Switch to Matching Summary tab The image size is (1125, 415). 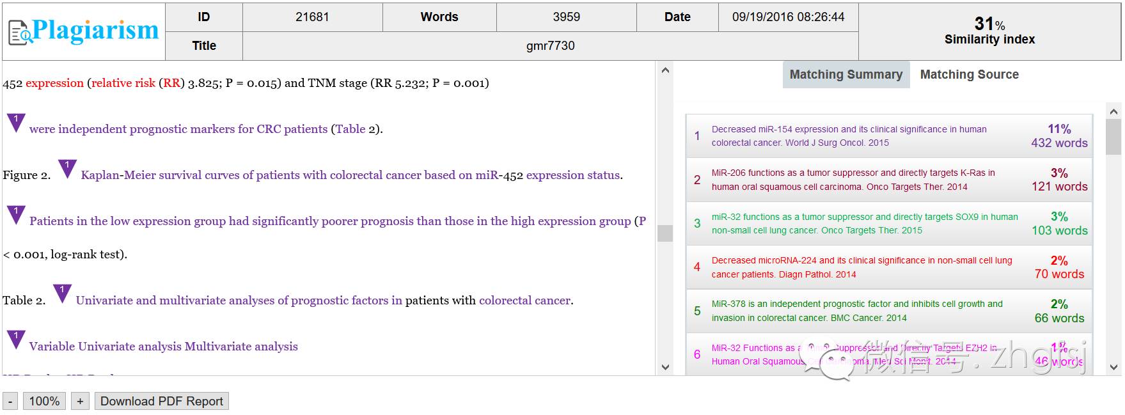coord(846,75)
